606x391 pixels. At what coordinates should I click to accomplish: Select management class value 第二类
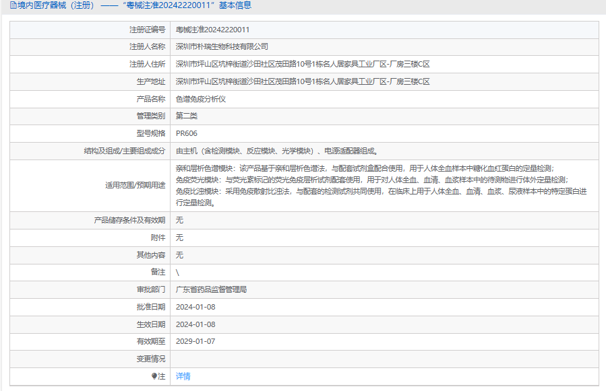point(187,116)
